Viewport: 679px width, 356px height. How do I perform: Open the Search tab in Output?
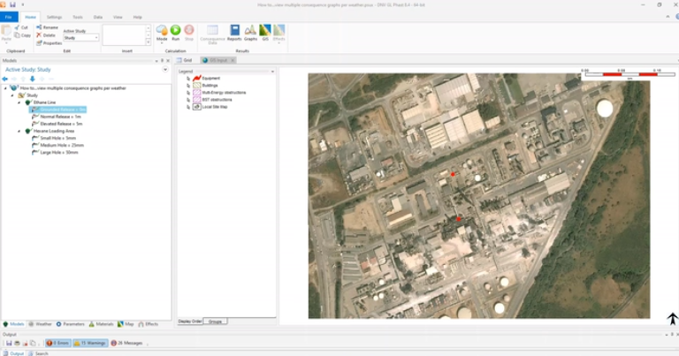click(39, 353)
